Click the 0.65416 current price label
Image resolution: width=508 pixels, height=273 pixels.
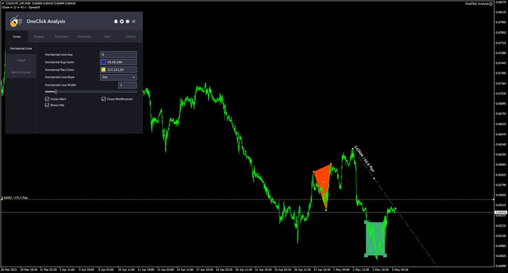(x=501, y=212)
